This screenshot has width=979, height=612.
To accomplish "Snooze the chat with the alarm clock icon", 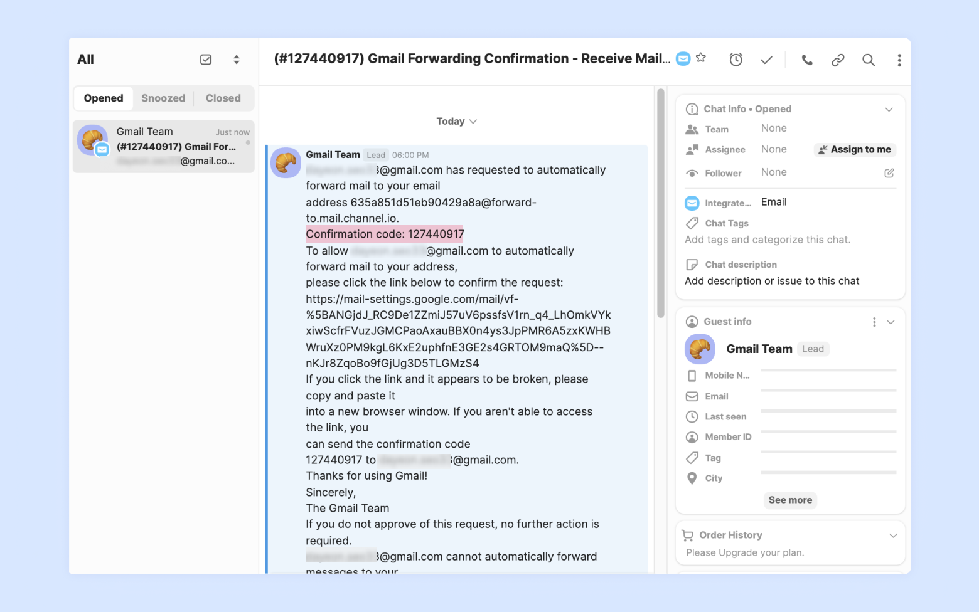I will (736, 60).
